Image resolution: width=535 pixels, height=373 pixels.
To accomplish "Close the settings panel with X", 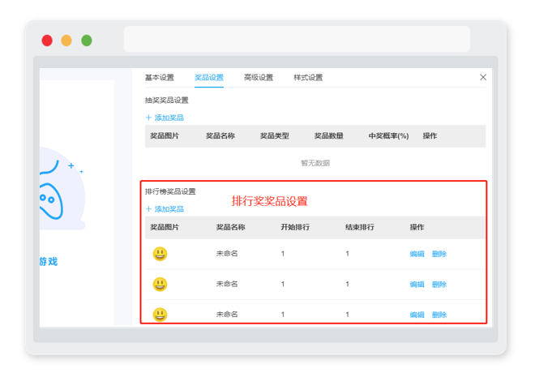I will 483,77.
